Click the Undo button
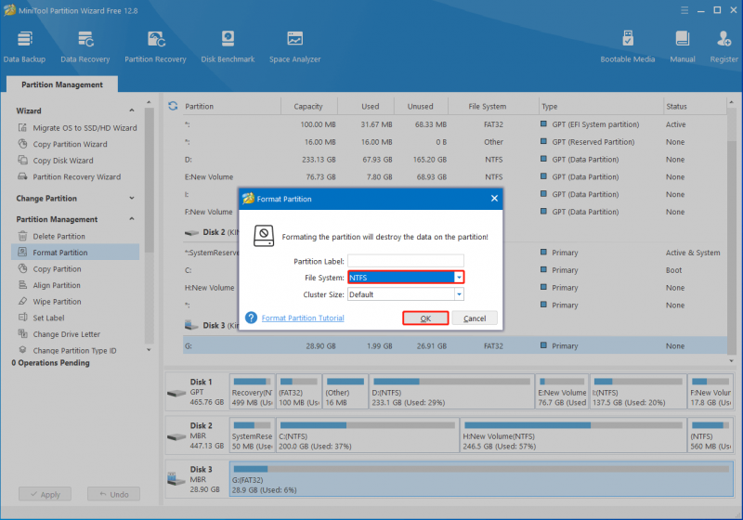 tap(113, 494)
